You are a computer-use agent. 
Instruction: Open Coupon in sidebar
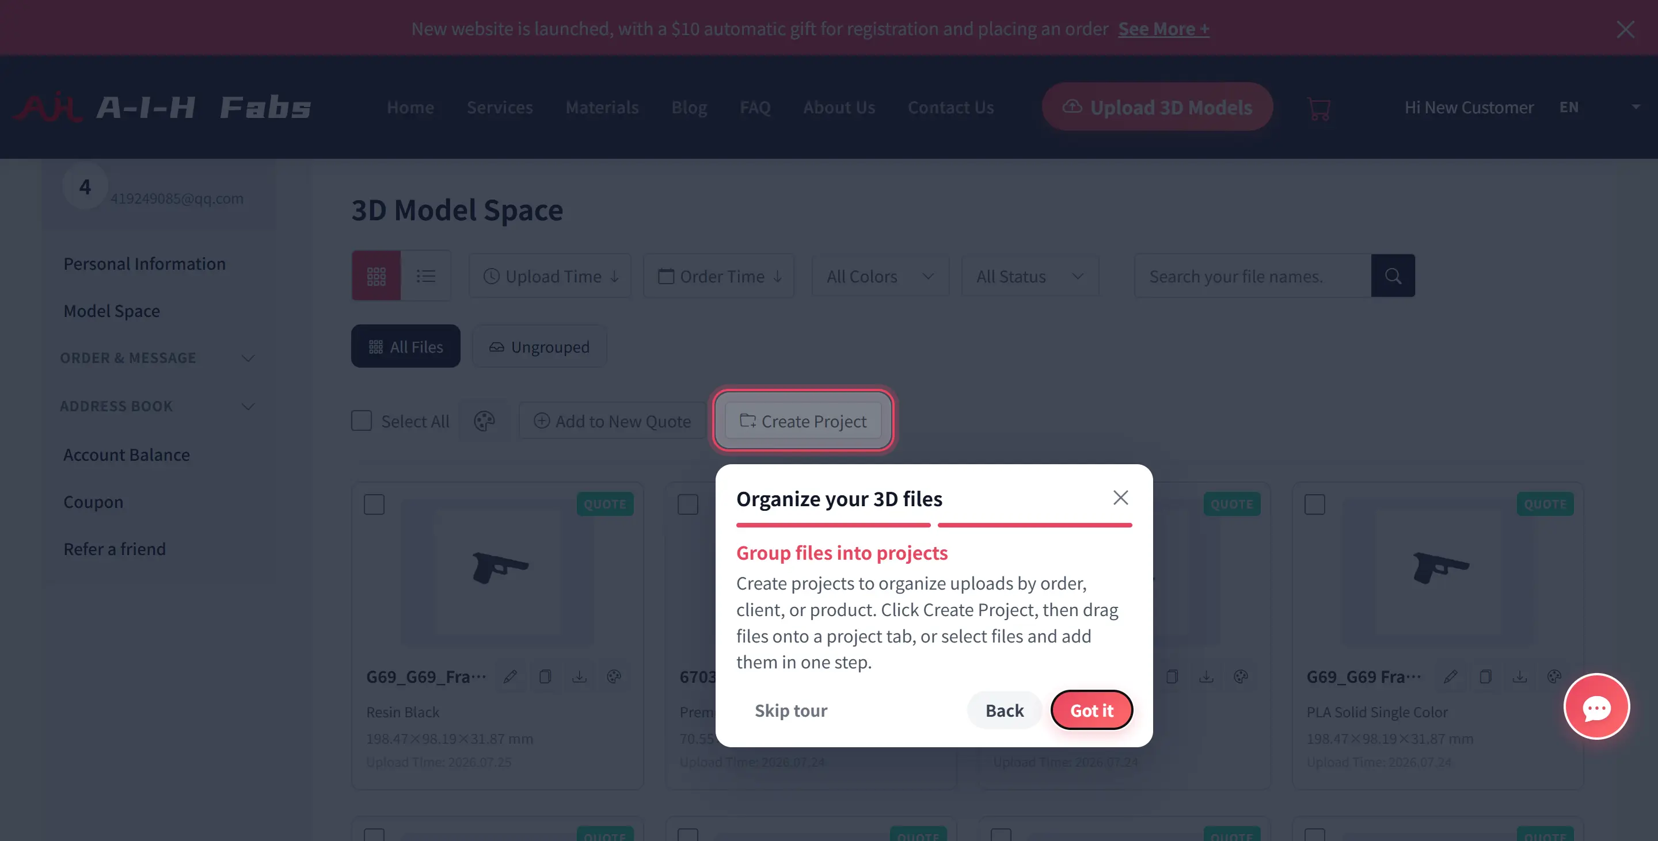93,502
